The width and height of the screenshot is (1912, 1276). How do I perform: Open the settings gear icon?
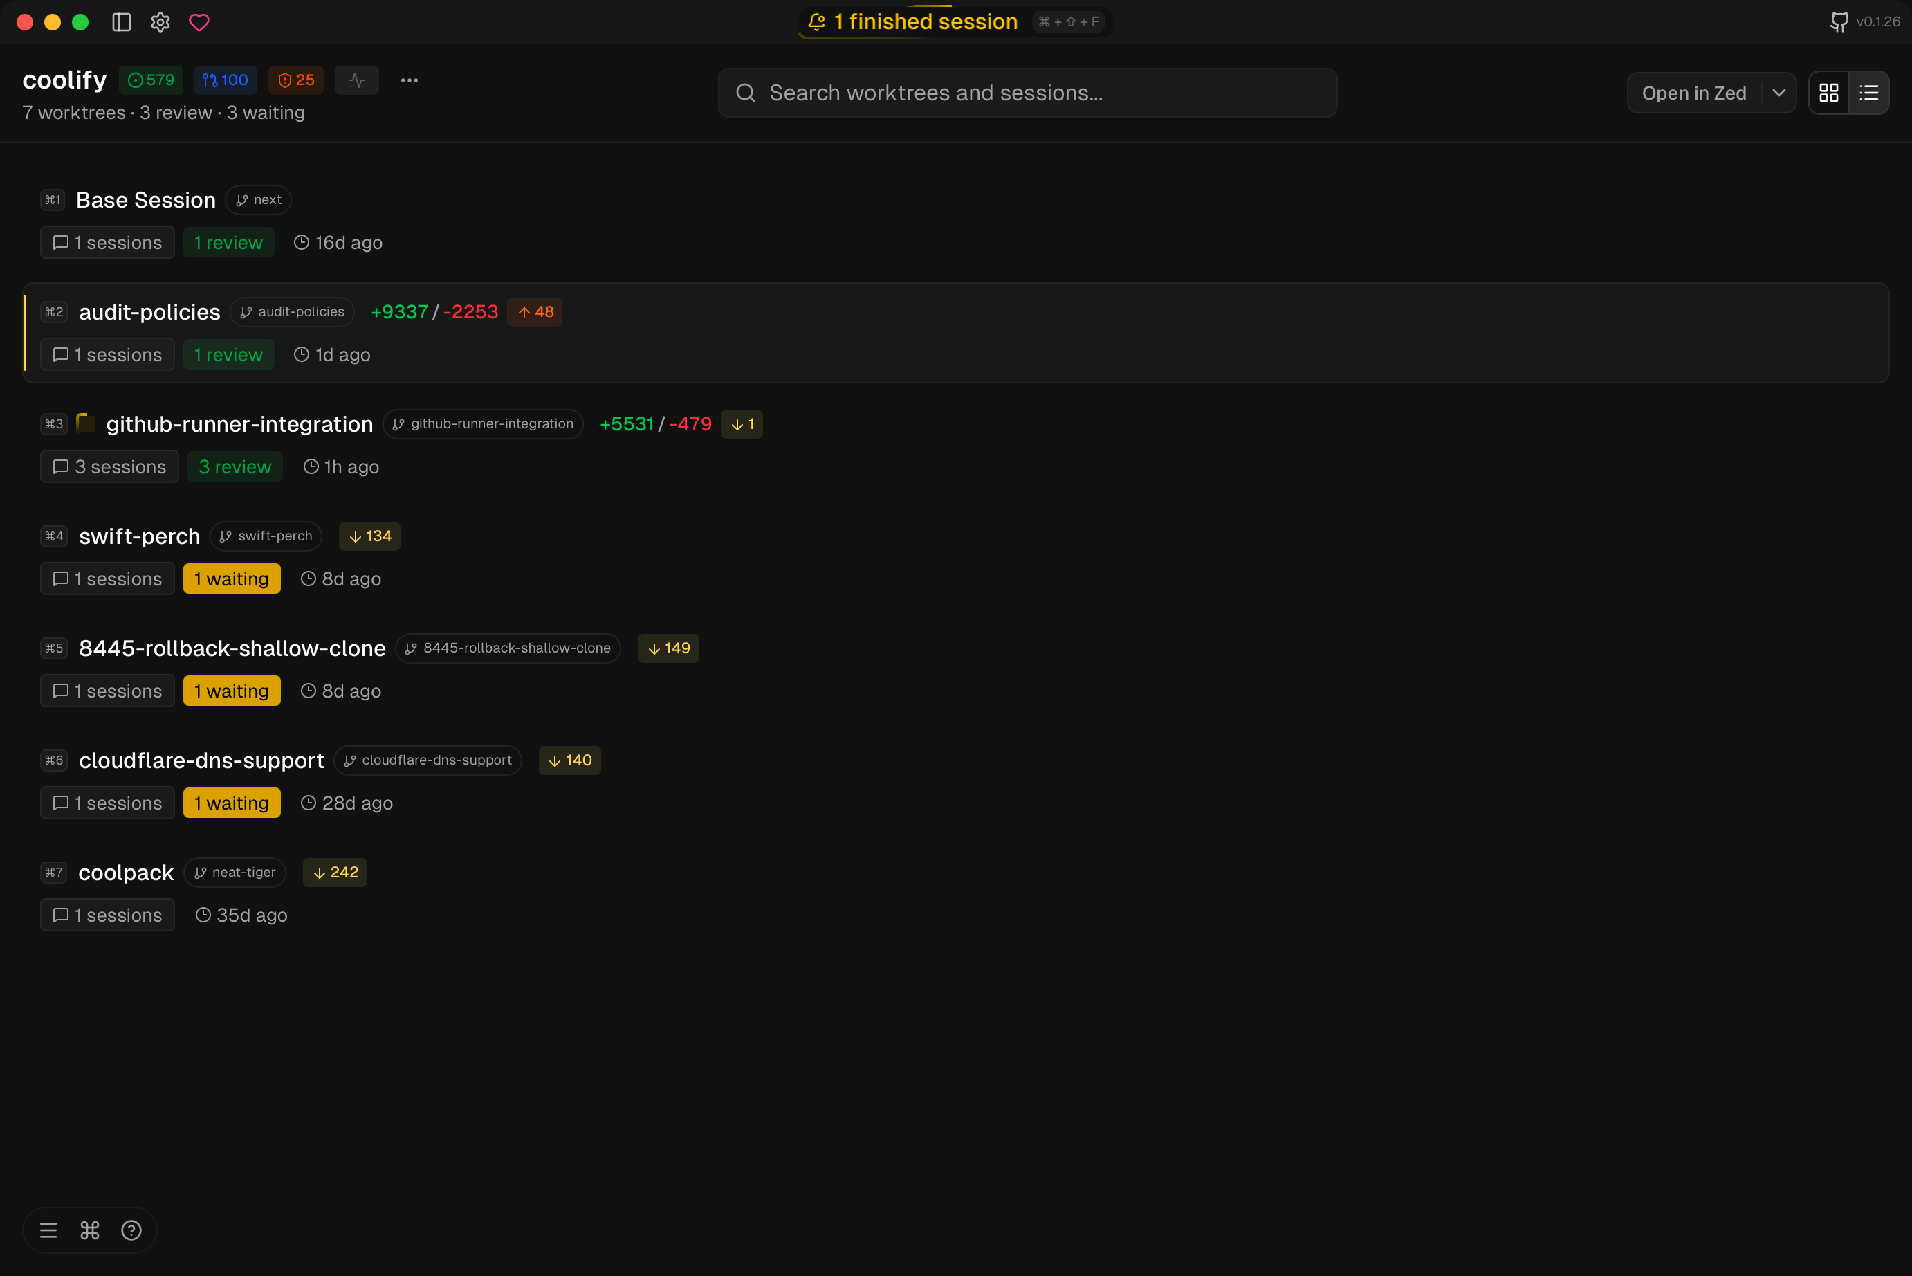[160, 22]
